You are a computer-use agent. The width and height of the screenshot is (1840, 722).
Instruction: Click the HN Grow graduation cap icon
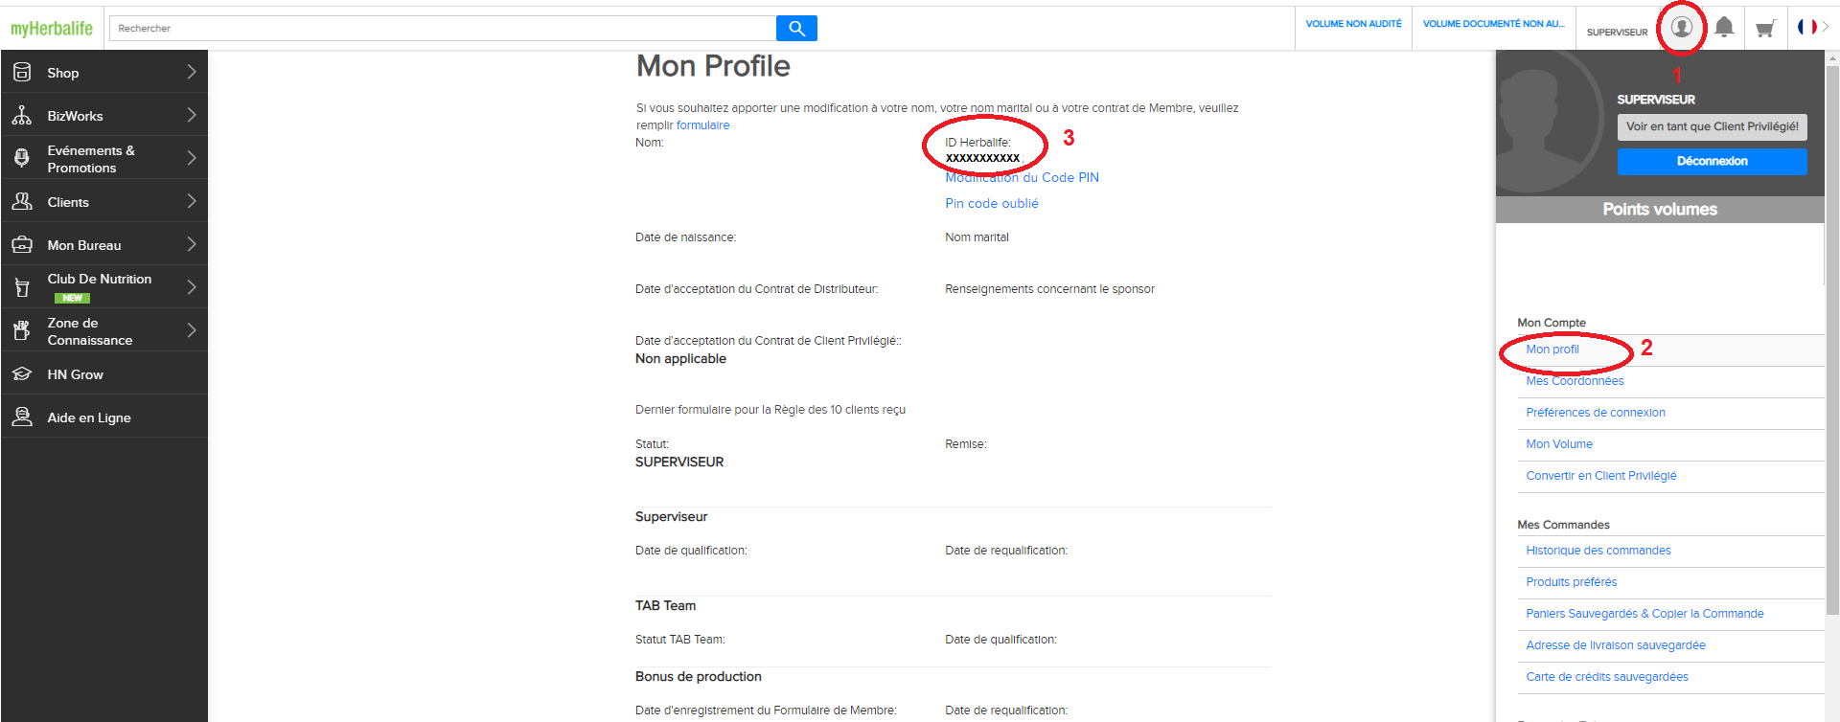pos(22,373)
